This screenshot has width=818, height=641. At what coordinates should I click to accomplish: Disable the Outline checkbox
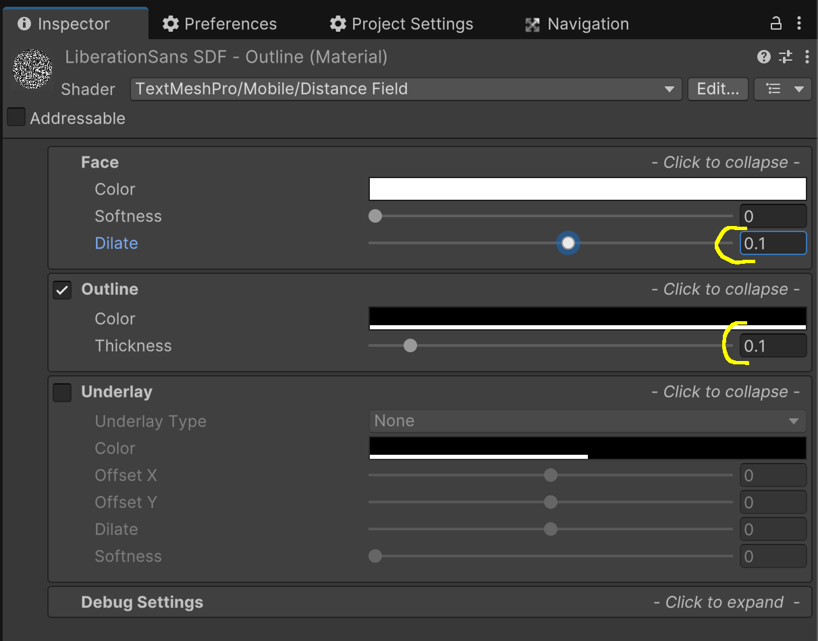tap(62, 290)
